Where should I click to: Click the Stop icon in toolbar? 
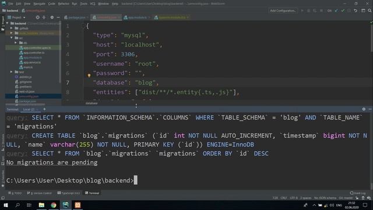[321, 10]
